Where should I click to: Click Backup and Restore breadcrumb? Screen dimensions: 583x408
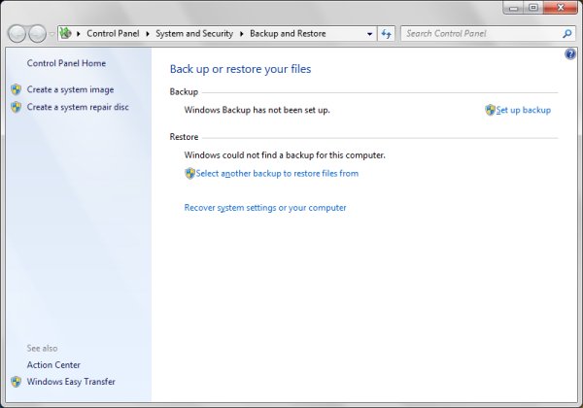pyautogui.click(x=288, y=33)
